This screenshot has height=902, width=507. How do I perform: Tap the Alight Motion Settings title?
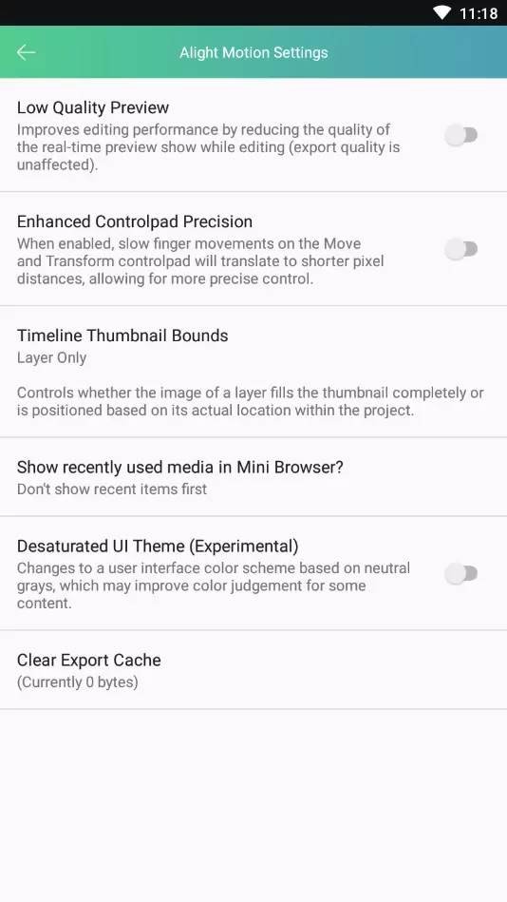tap(253, 52)
